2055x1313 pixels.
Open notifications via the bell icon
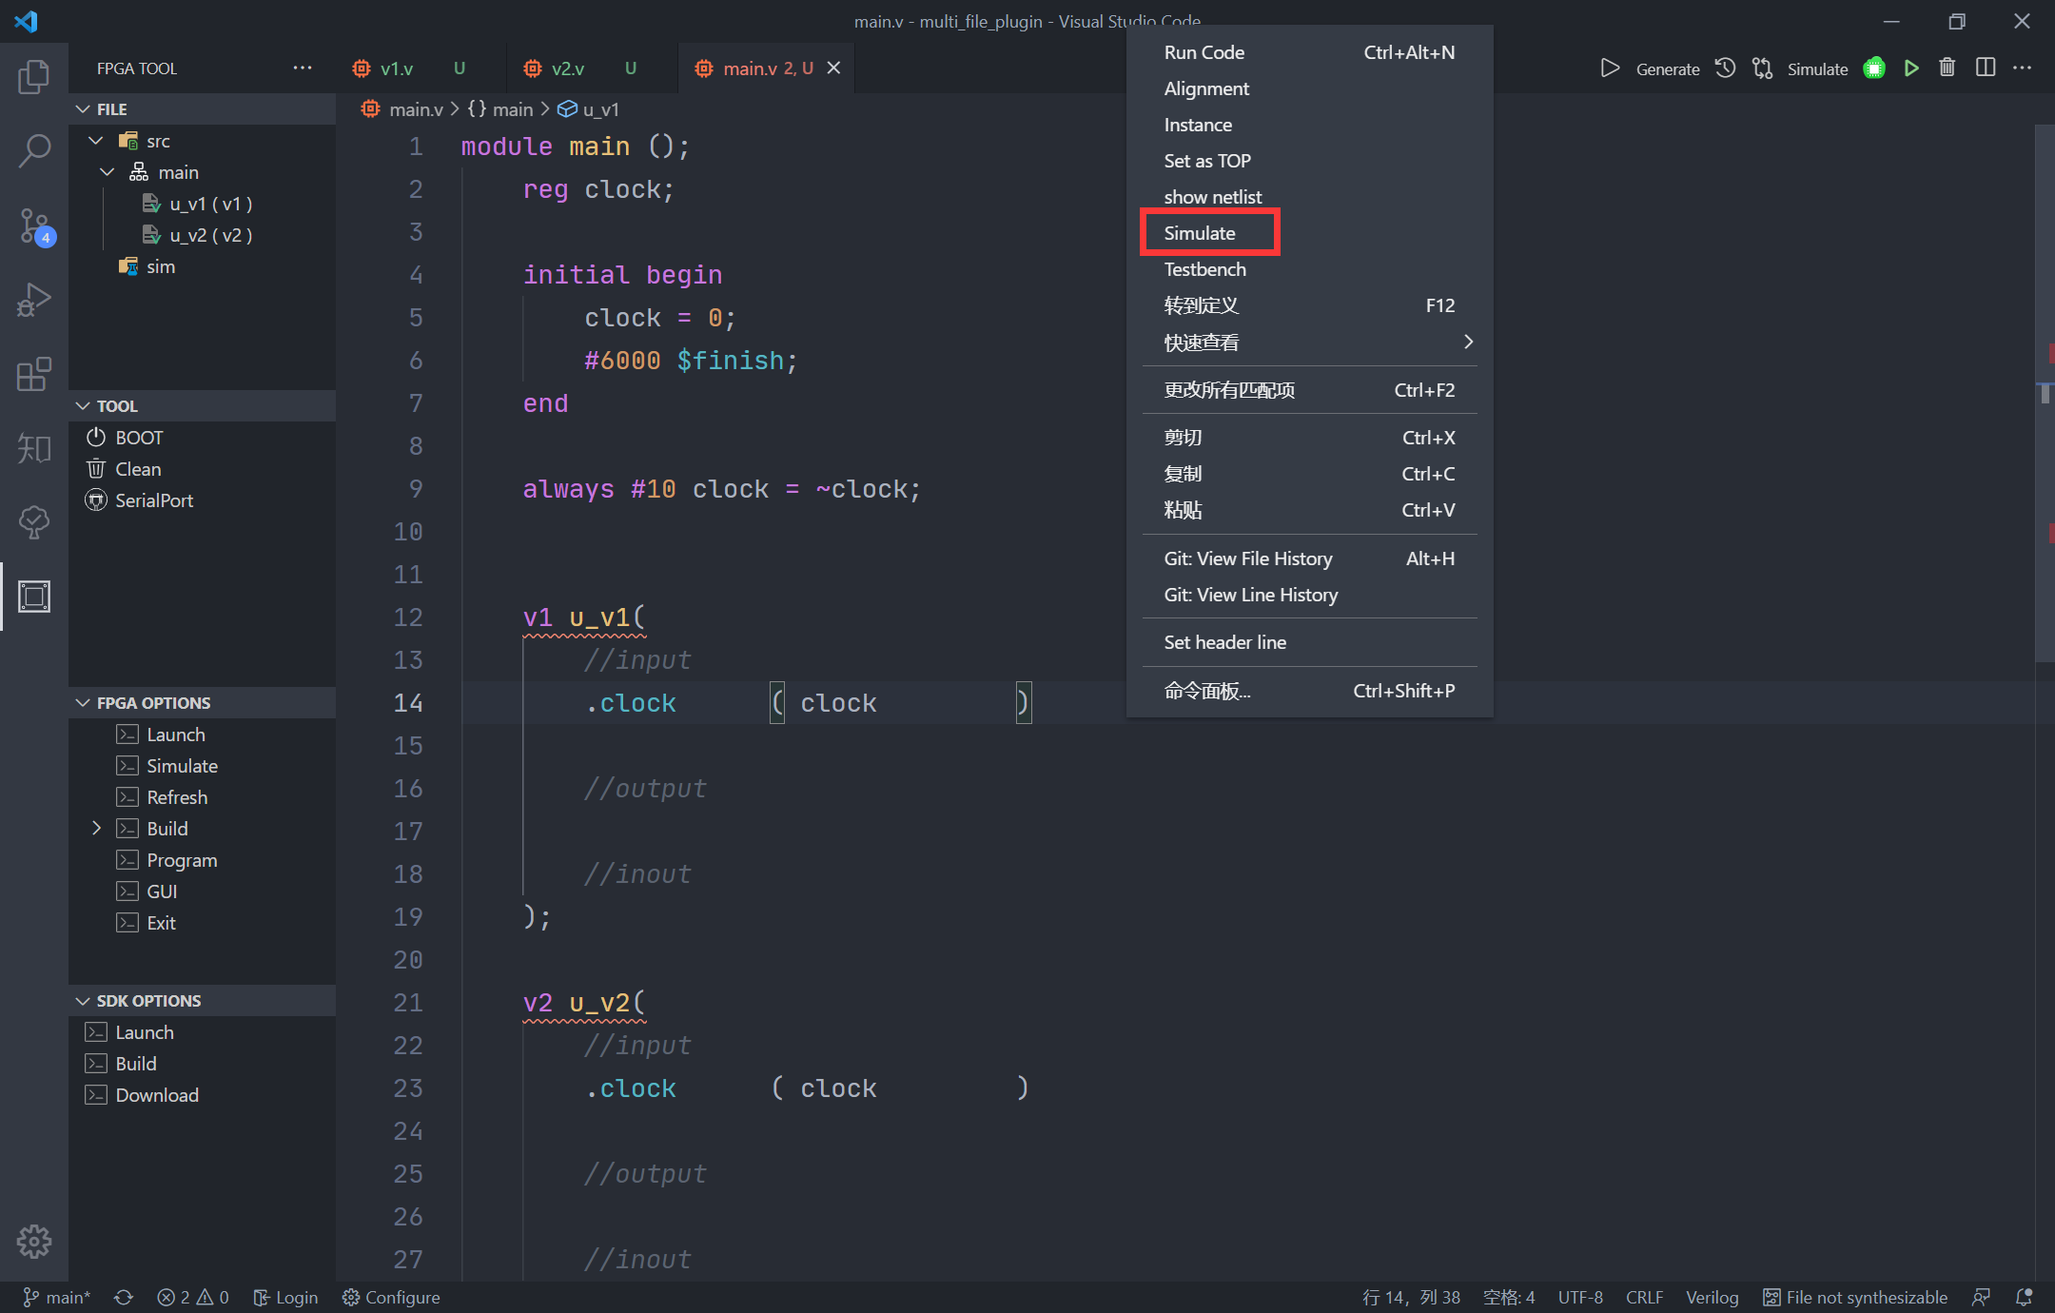point(2023,1297)
